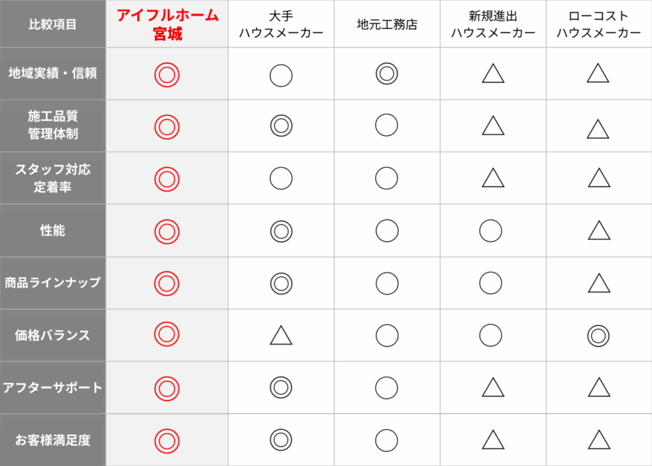Click ローコスト triangle in お客様満足度 row
652x466 pixels.
(599, 439)
